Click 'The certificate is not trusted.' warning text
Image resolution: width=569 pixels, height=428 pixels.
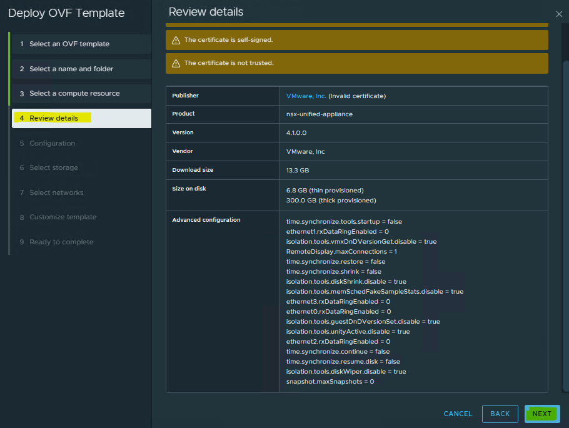click(229, 63)
